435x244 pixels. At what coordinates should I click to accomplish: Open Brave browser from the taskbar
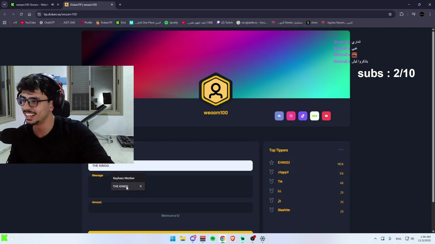coord(232,239)
